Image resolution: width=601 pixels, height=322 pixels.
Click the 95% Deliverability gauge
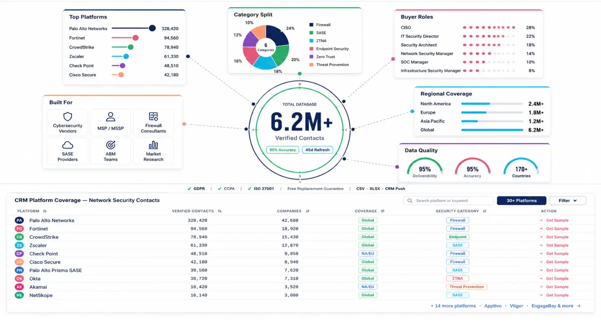tap(425, 168)
